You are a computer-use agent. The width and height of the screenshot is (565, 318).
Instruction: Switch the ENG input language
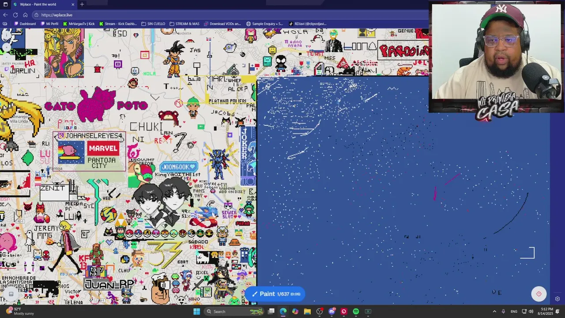(x=514, y=311)
